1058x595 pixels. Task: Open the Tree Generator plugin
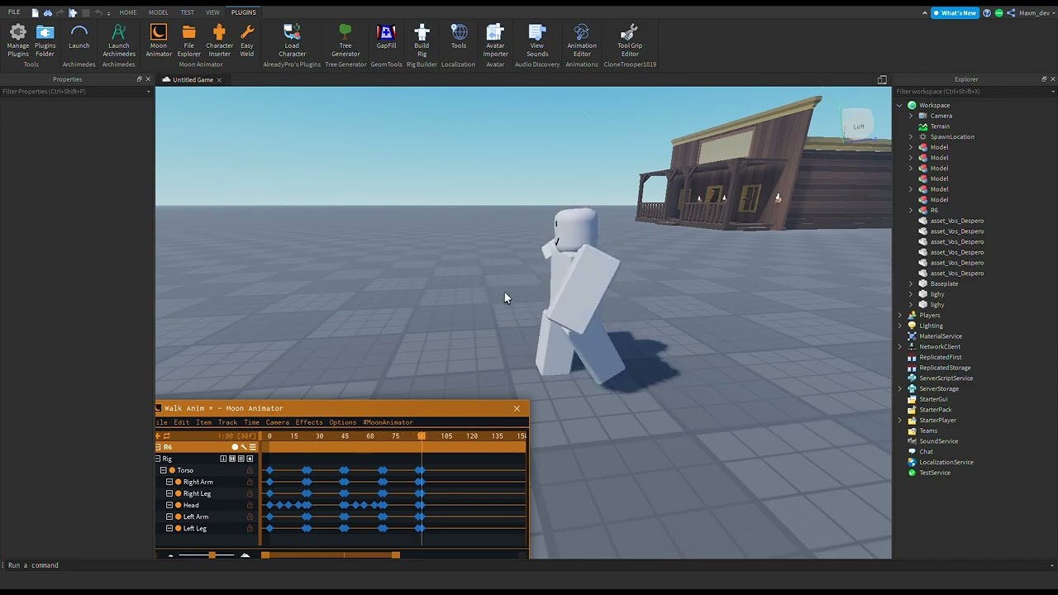pos(346,40)
